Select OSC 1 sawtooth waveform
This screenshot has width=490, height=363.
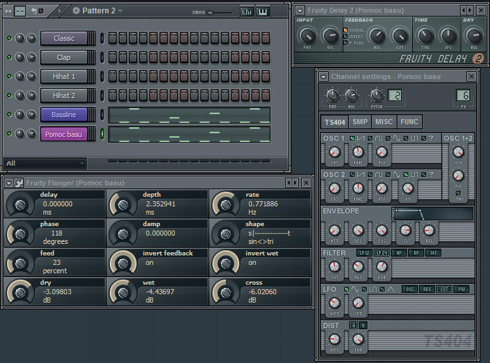[x=362, y=138]
